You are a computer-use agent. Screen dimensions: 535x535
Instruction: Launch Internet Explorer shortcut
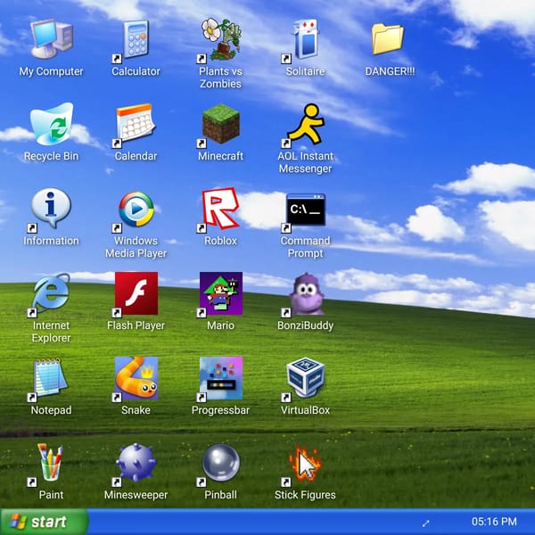[x=51, y=293]
